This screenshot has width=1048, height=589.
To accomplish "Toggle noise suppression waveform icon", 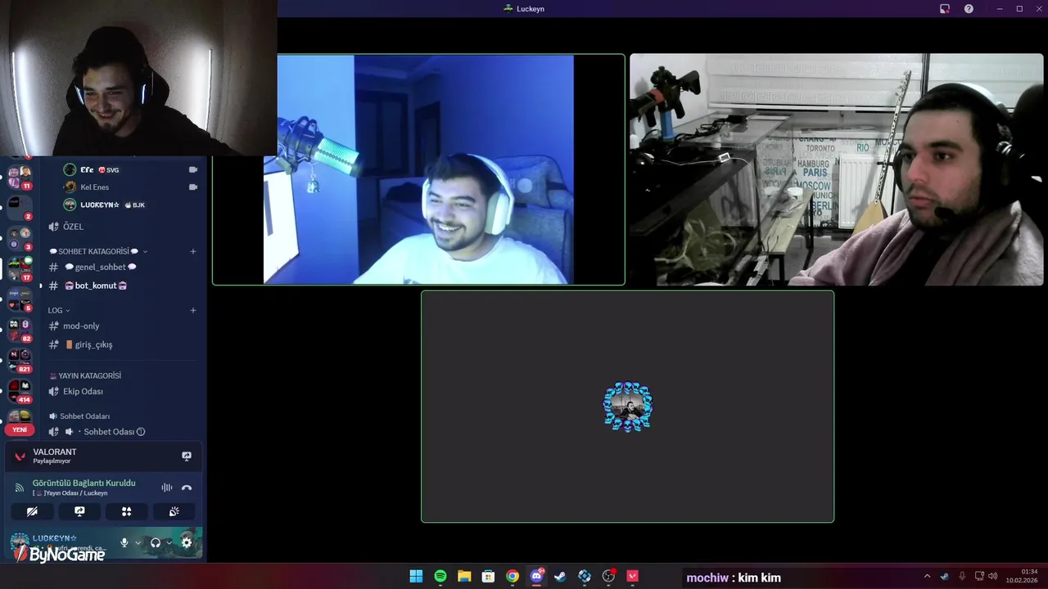I will [x=167, y=488].
